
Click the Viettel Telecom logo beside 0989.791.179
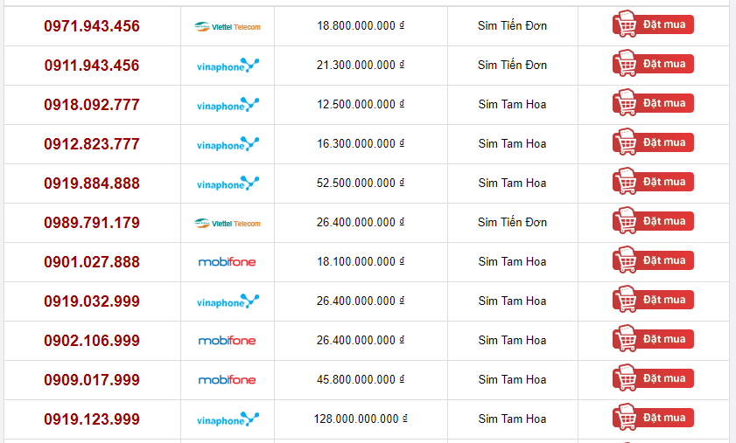tap(228, 224)
